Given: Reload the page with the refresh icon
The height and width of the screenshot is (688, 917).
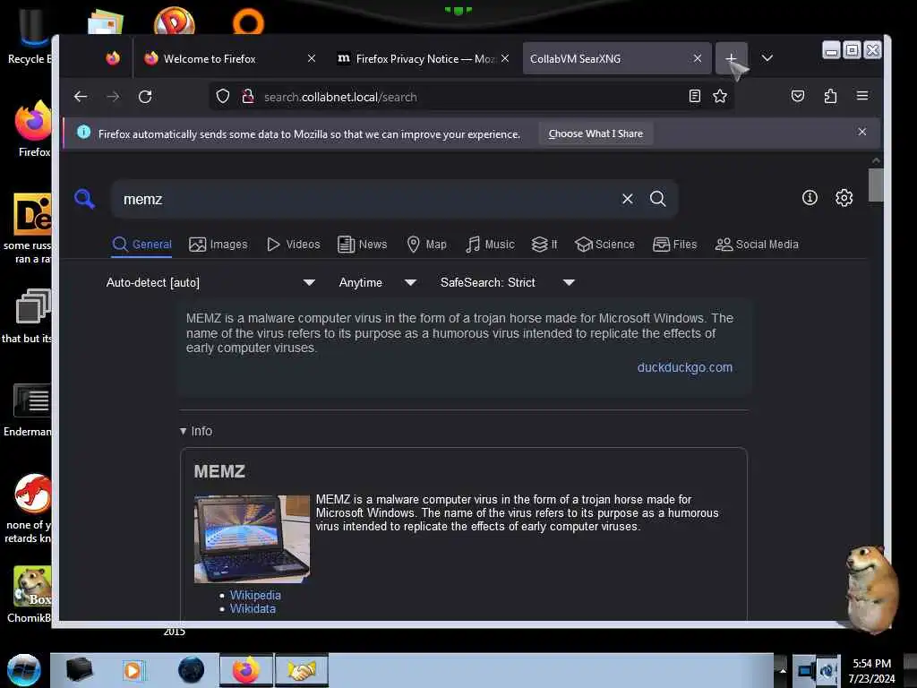Looking at the screenshot, I should pos(145,97).
